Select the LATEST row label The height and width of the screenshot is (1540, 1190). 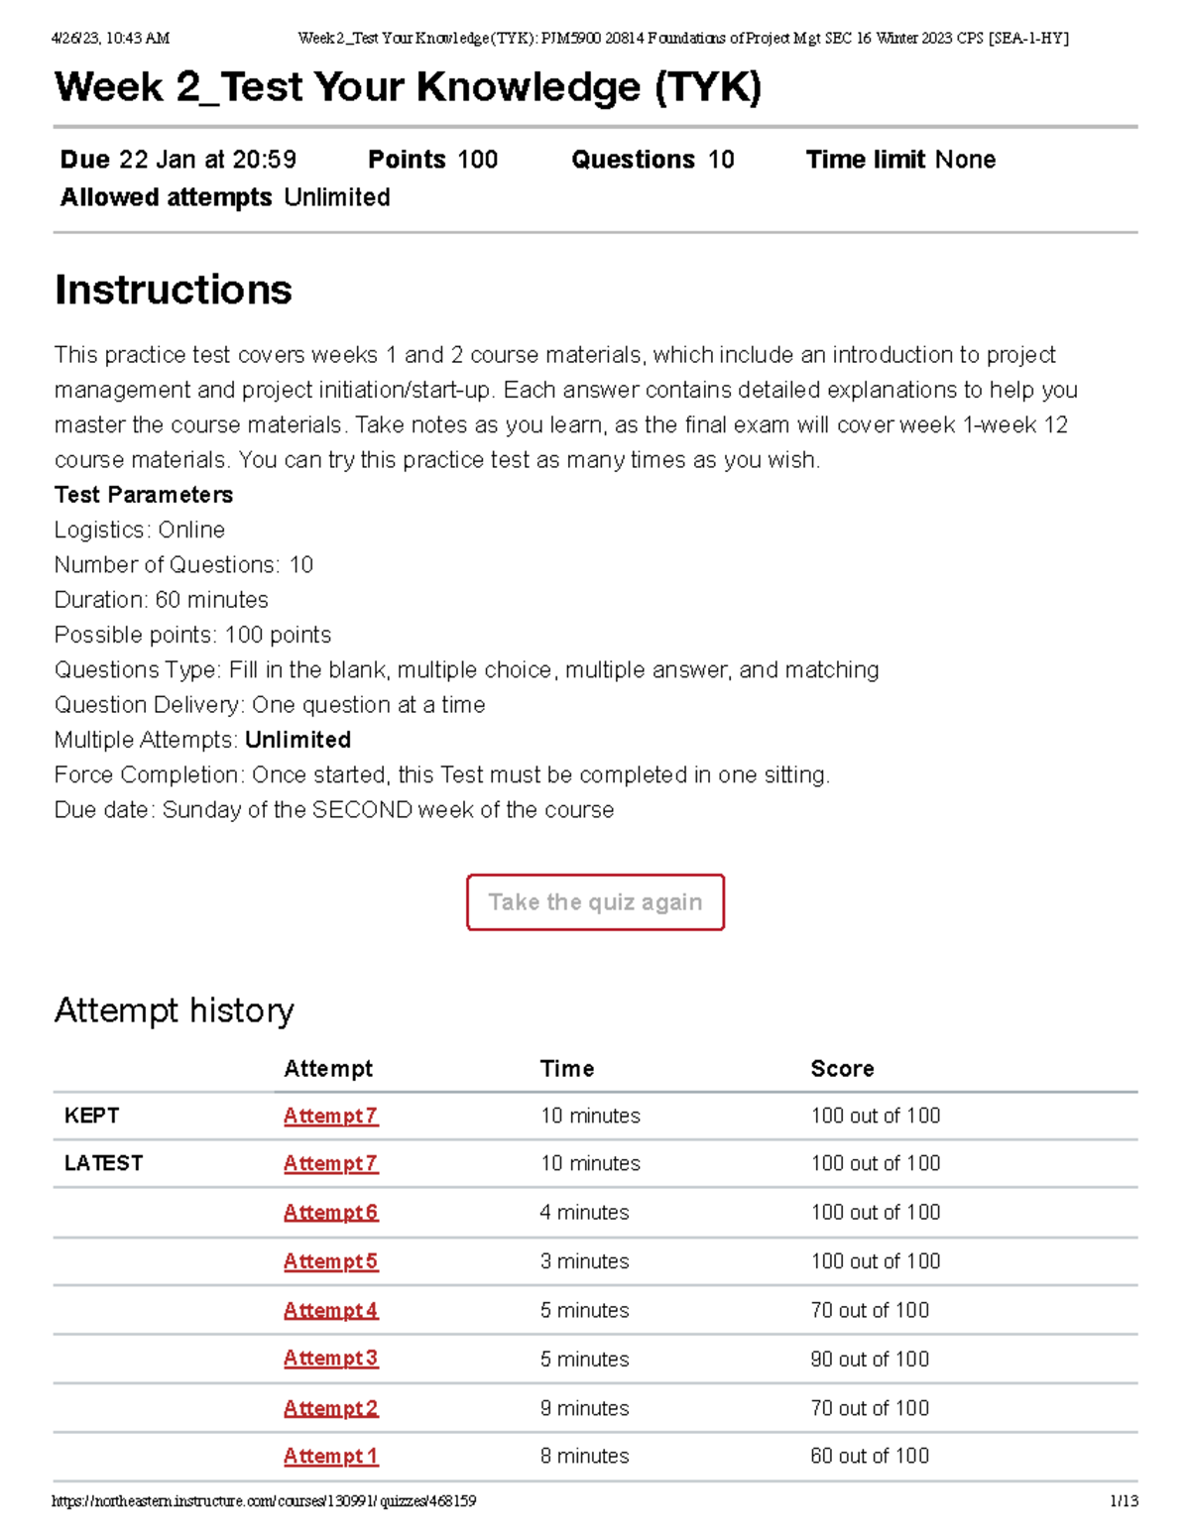click(103, 1163)
